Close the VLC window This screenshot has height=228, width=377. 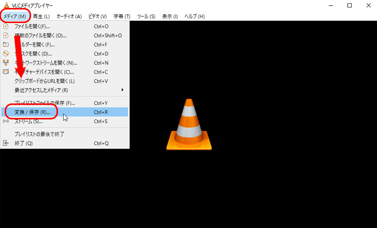point(369,6)
